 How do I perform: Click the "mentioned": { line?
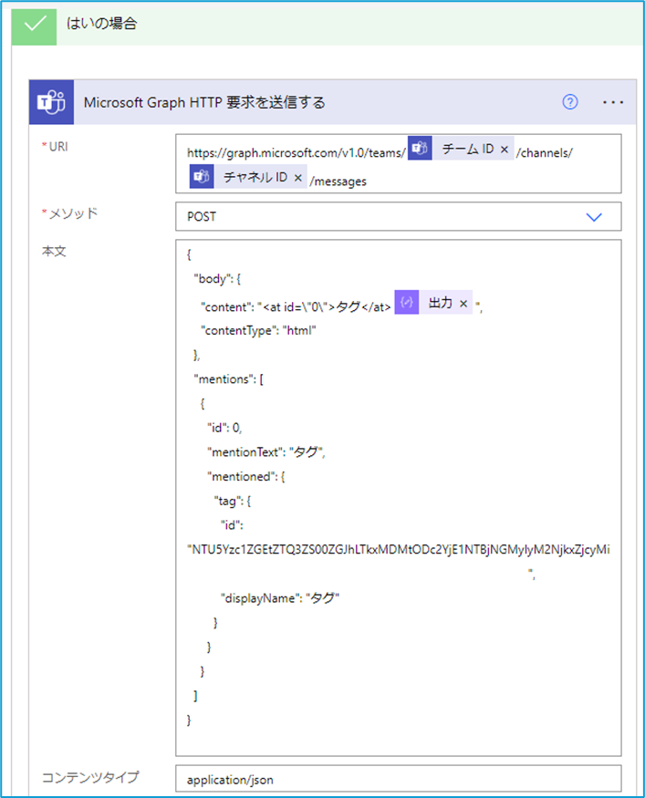(x=246, y=476)
